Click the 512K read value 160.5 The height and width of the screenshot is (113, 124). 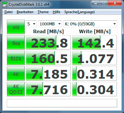(48, 58)
